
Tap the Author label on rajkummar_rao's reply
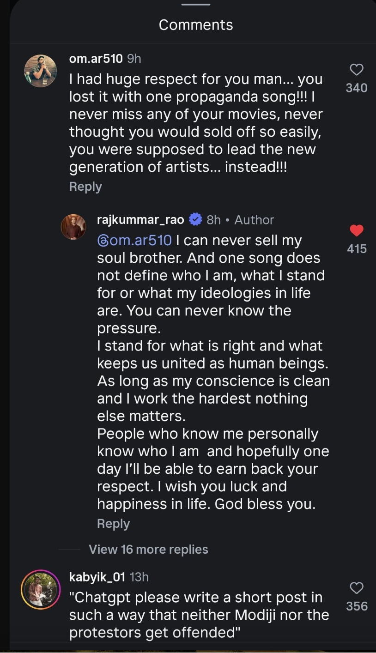click(x=254, y=220)
